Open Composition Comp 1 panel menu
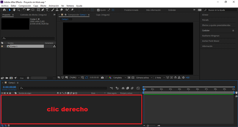This screenshot has height=127, width=238. click(x=89, y=15)
